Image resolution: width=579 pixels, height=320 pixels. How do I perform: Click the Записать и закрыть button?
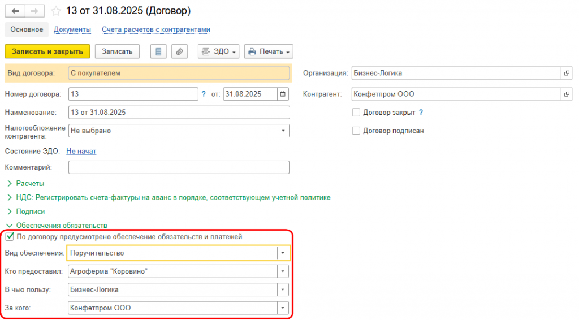tap(47, 51)
